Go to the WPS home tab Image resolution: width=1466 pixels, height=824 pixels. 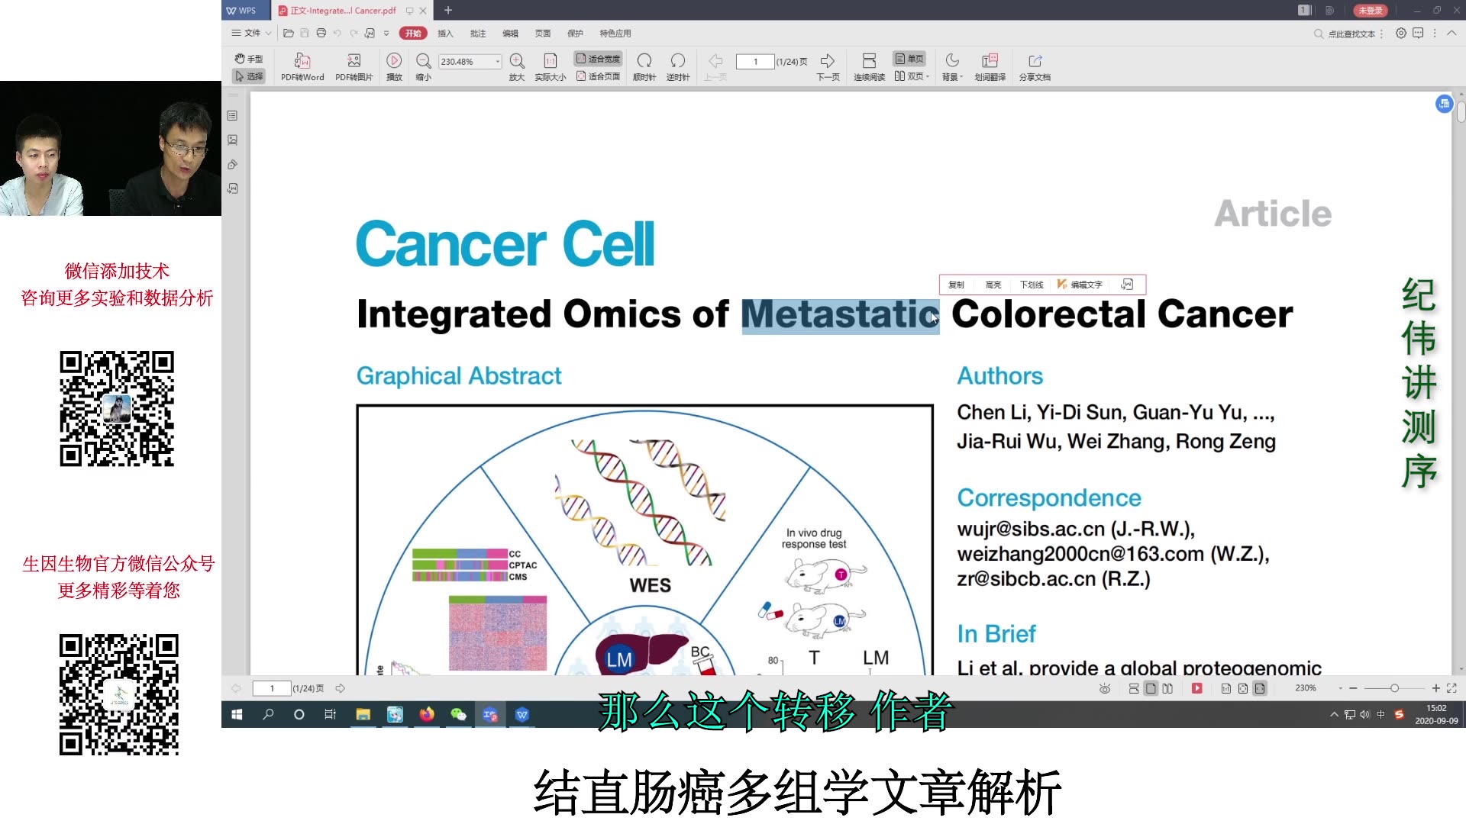point(246,11)
